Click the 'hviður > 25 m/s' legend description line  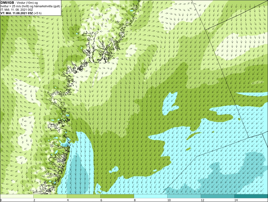pos(30,6)
